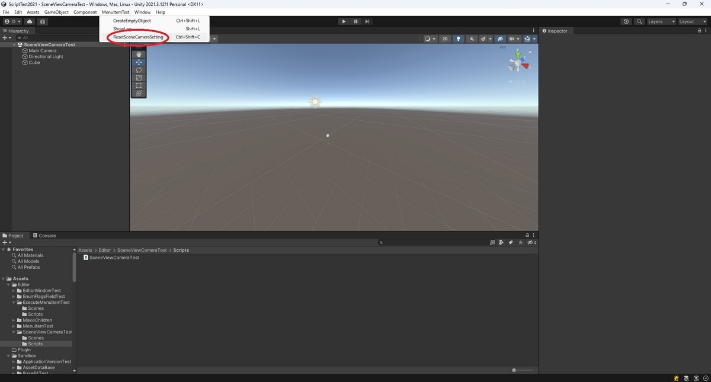Select the Scale tool

click(x=139, y=78)
